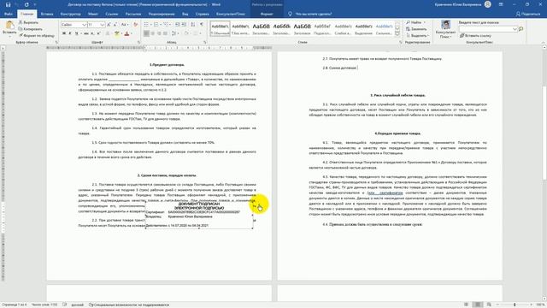
Task: Click Вставить ссылку in КонсультантПлюс group
Action: click(475, 36)
